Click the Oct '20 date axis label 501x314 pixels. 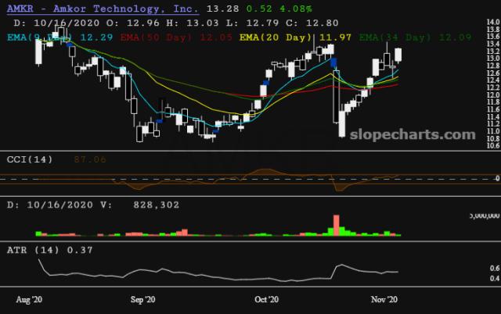pyautogui.click(x=266, y=299)
